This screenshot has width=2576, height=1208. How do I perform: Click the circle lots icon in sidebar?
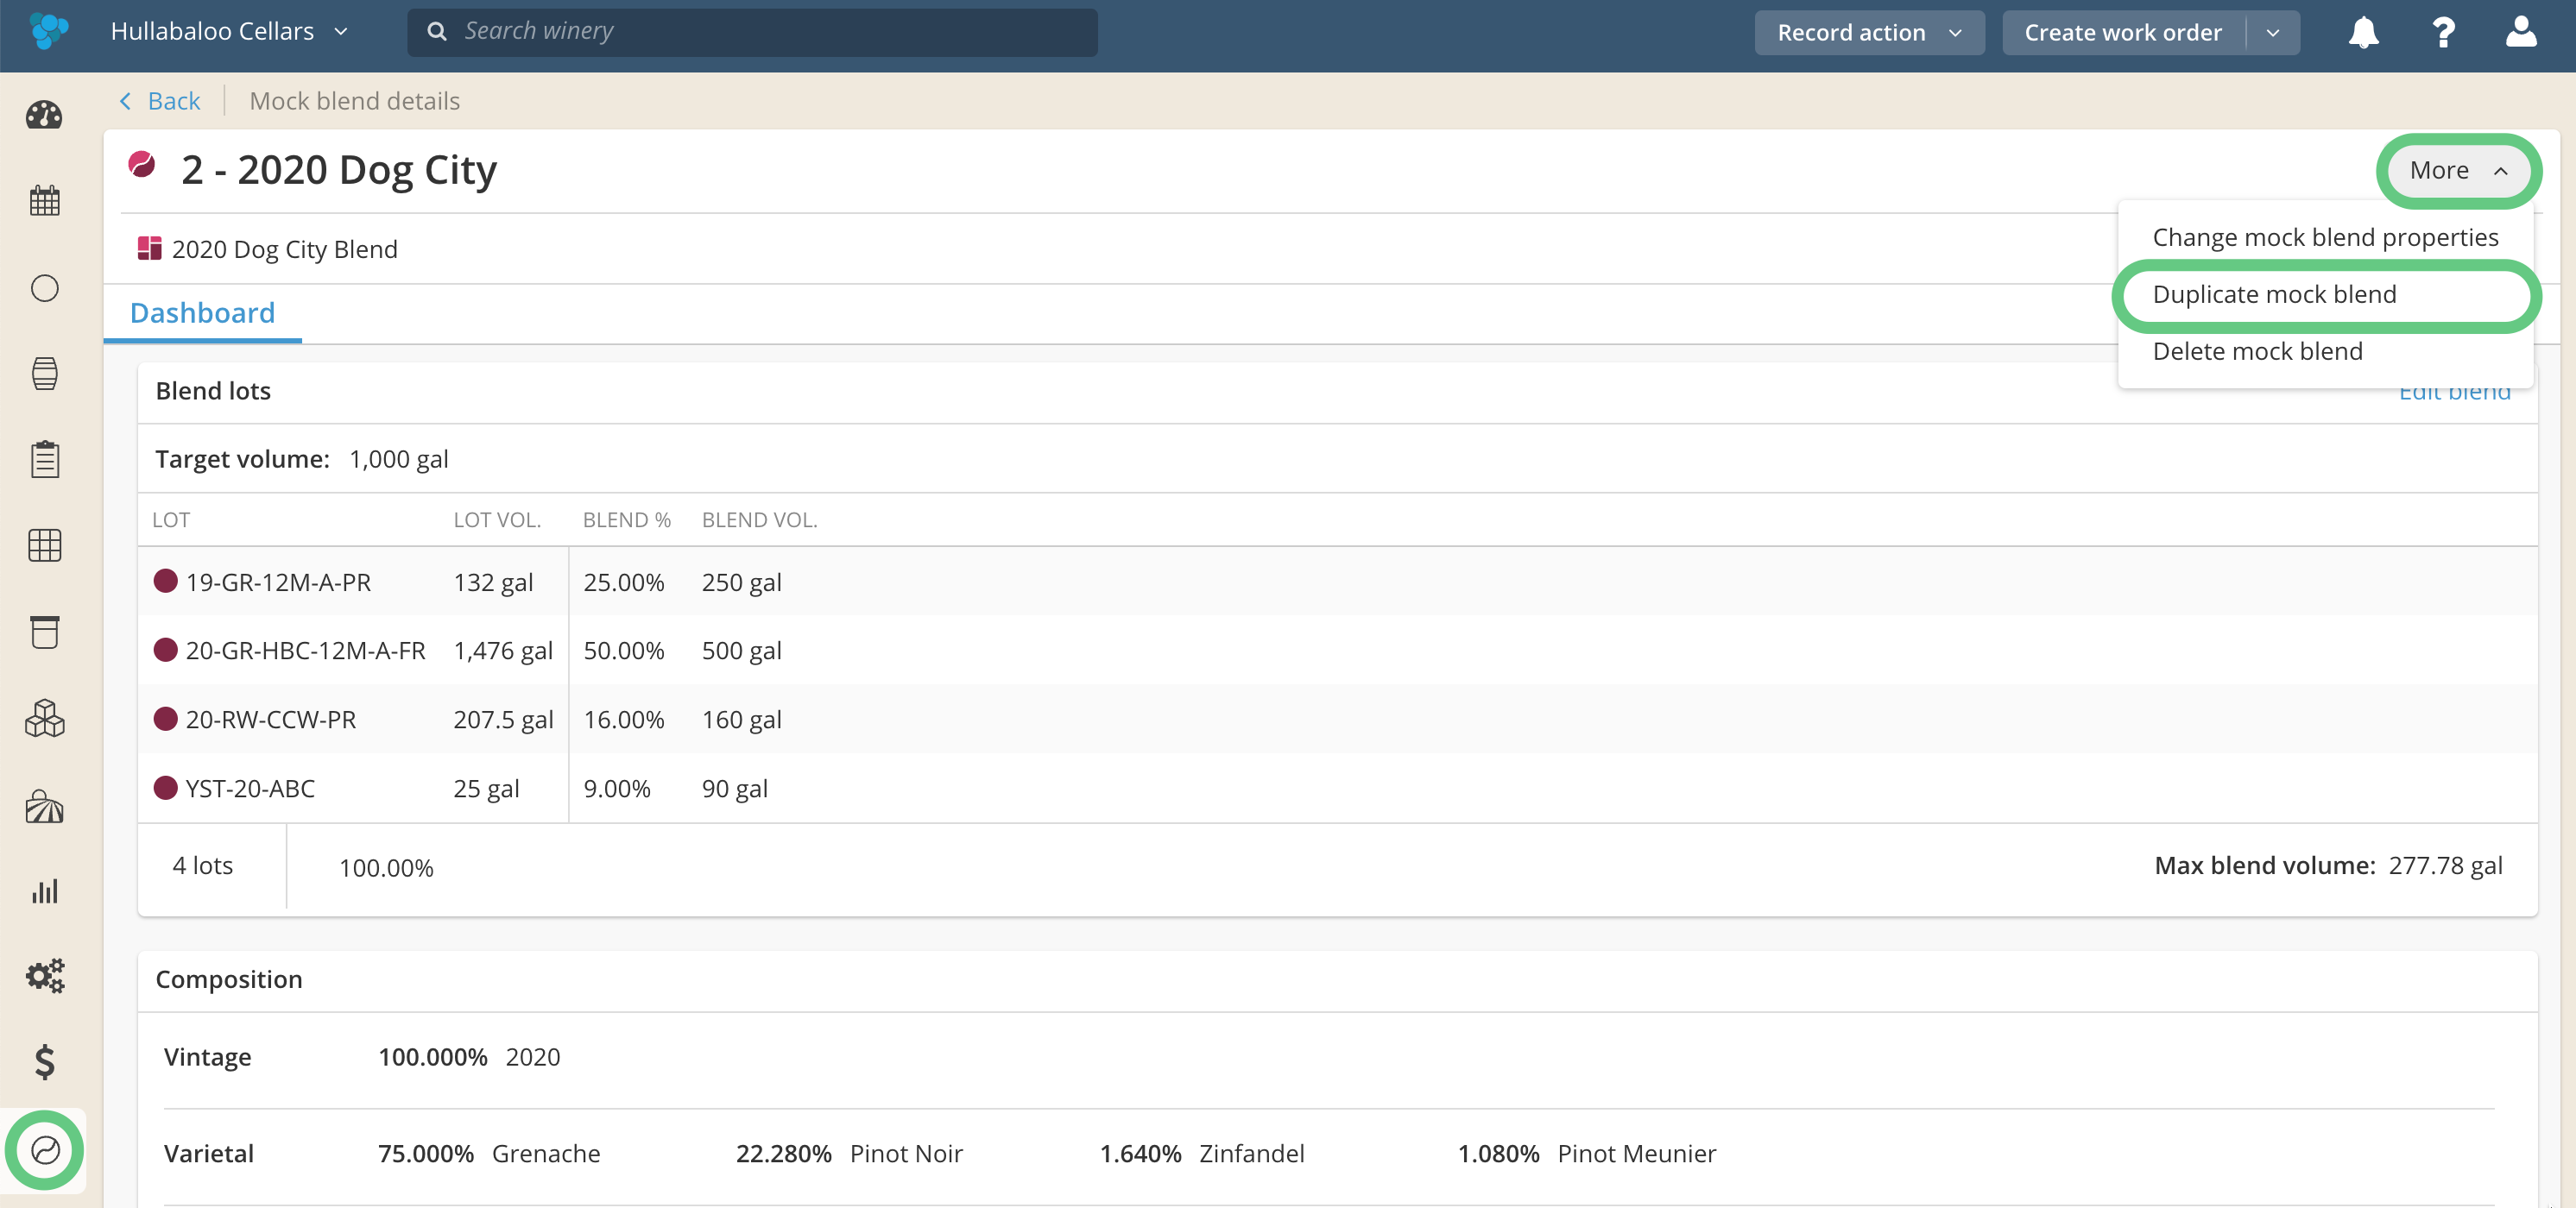click(x=44, y=289)
